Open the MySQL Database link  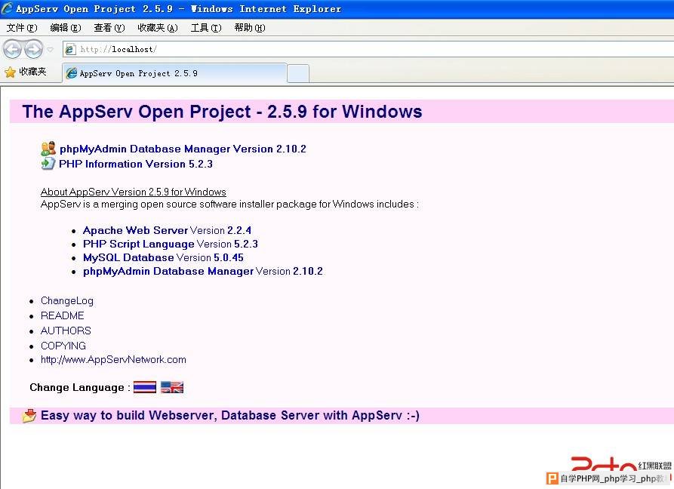[128, 257]
